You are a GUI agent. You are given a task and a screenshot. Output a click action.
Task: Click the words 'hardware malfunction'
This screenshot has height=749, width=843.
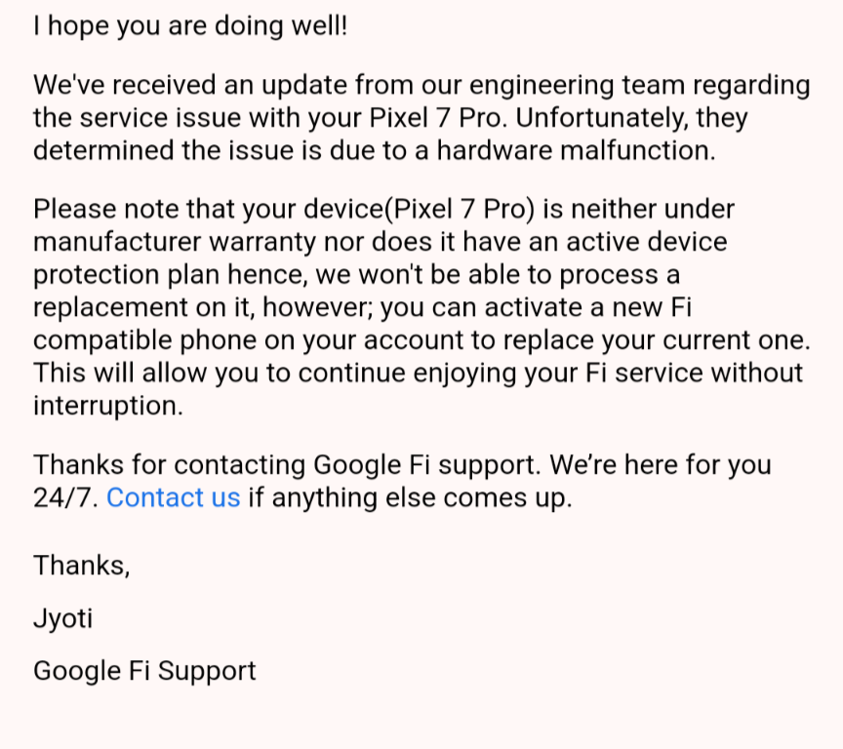(x=576, y=150)
